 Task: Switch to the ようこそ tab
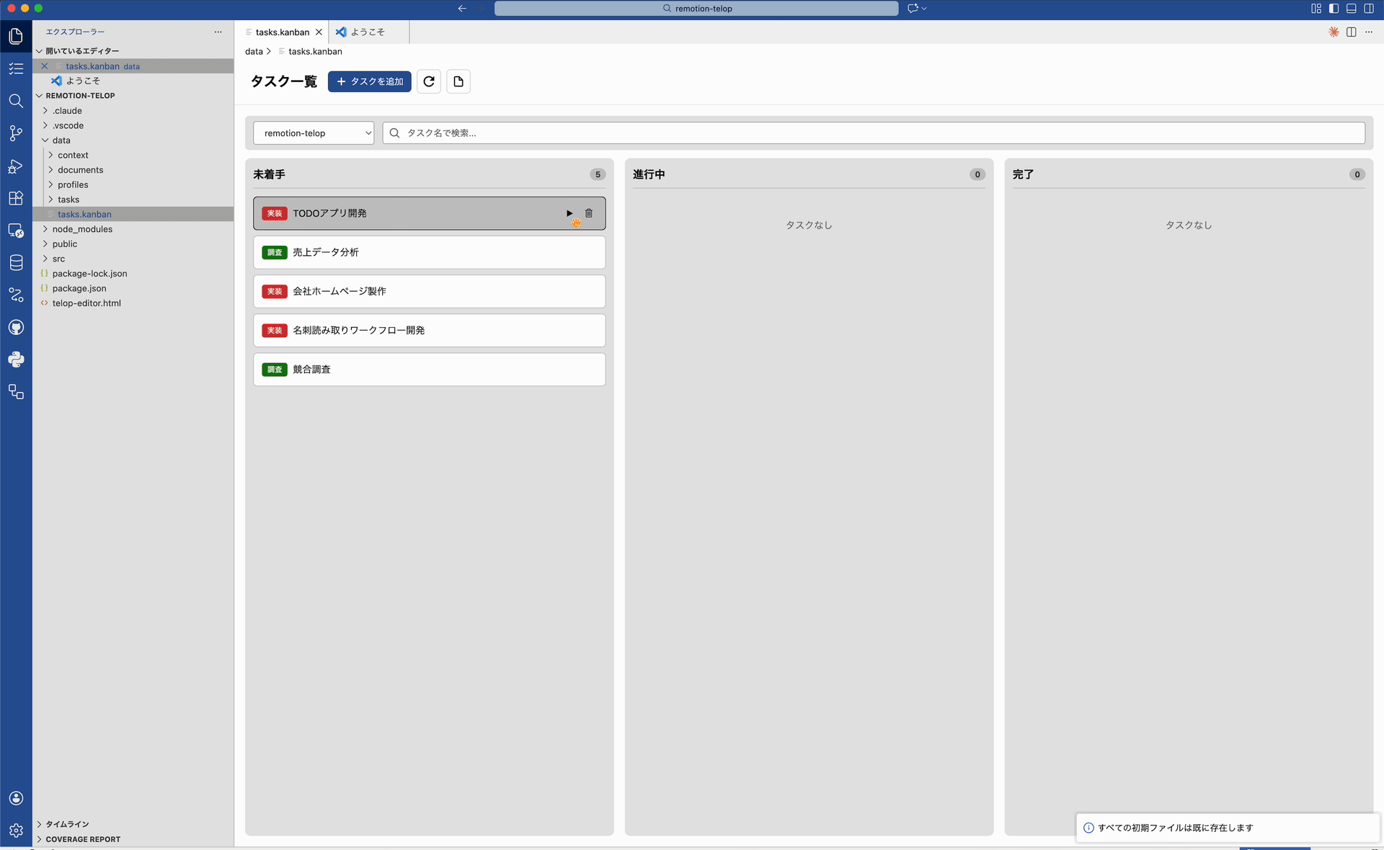(x=367, y=32)
